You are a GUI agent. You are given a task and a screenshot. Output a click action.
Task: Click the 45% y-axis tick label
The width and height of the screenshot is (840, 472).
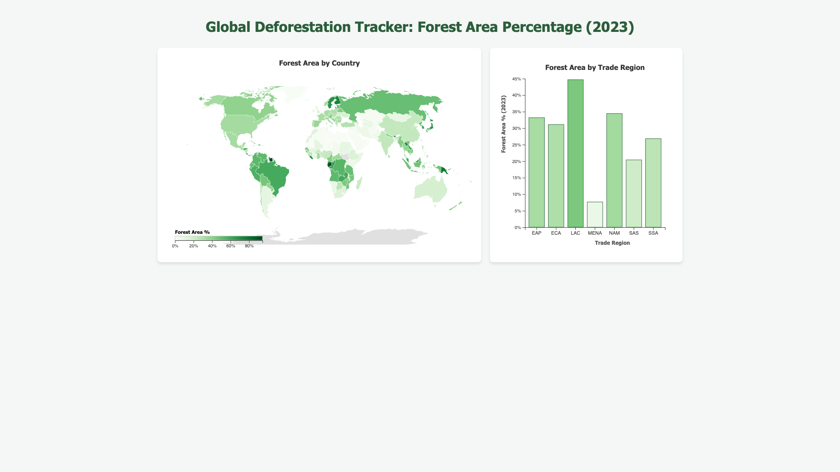coord(517,79)
